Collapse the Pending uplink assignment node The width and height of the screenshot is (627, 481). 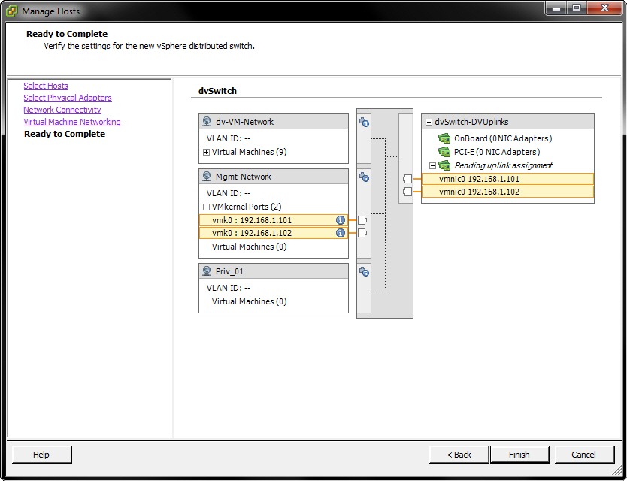[432, 165]
